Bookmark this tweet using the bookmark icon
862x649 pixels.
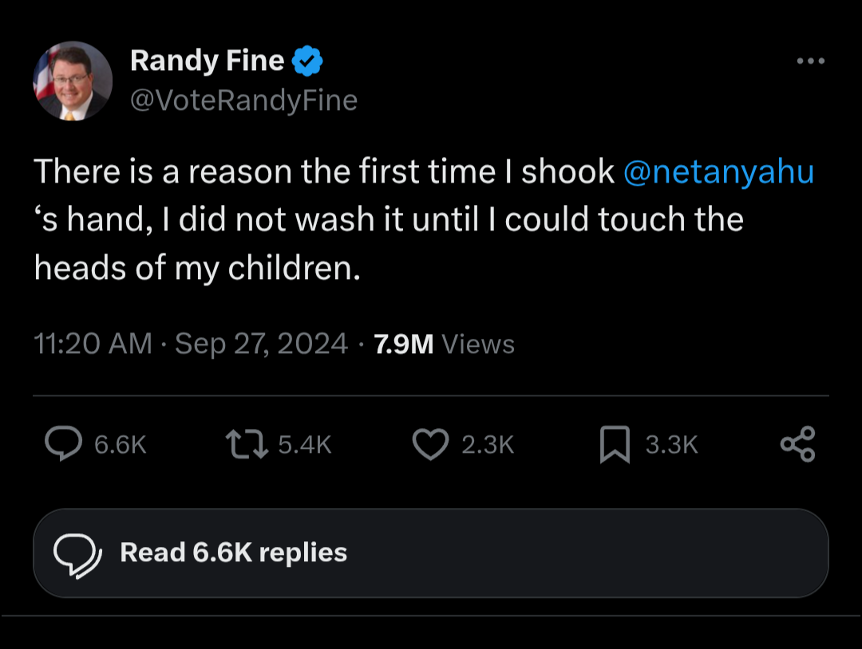(x=615, y=445)
